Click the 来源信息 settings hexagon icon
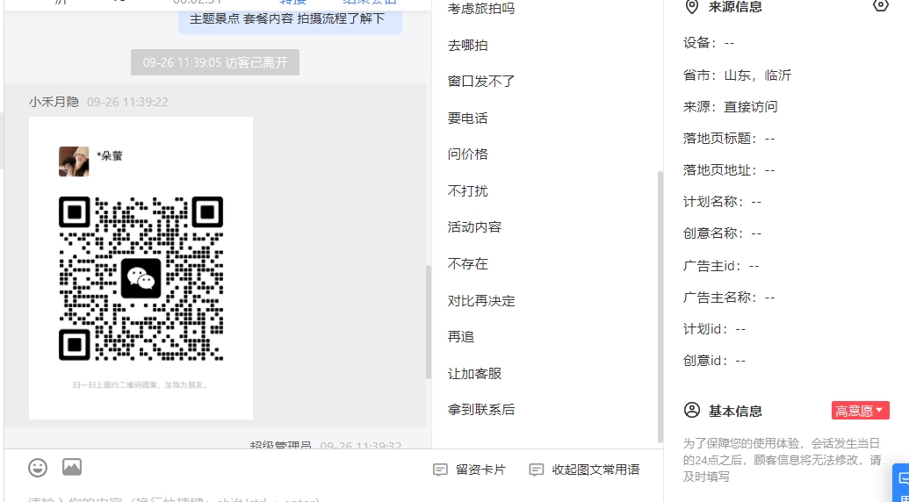The height and width of the screenshot is (502, 909). (881, 6)
